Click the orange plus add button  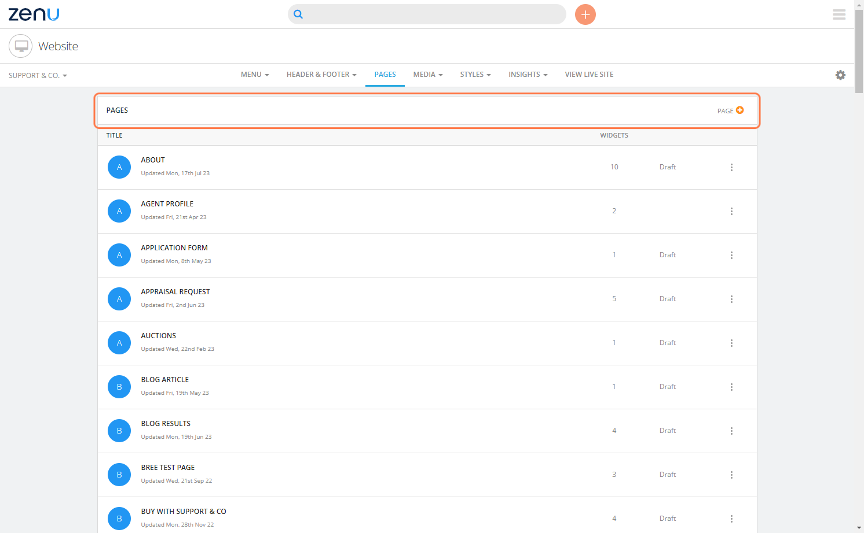click(585, 14)
